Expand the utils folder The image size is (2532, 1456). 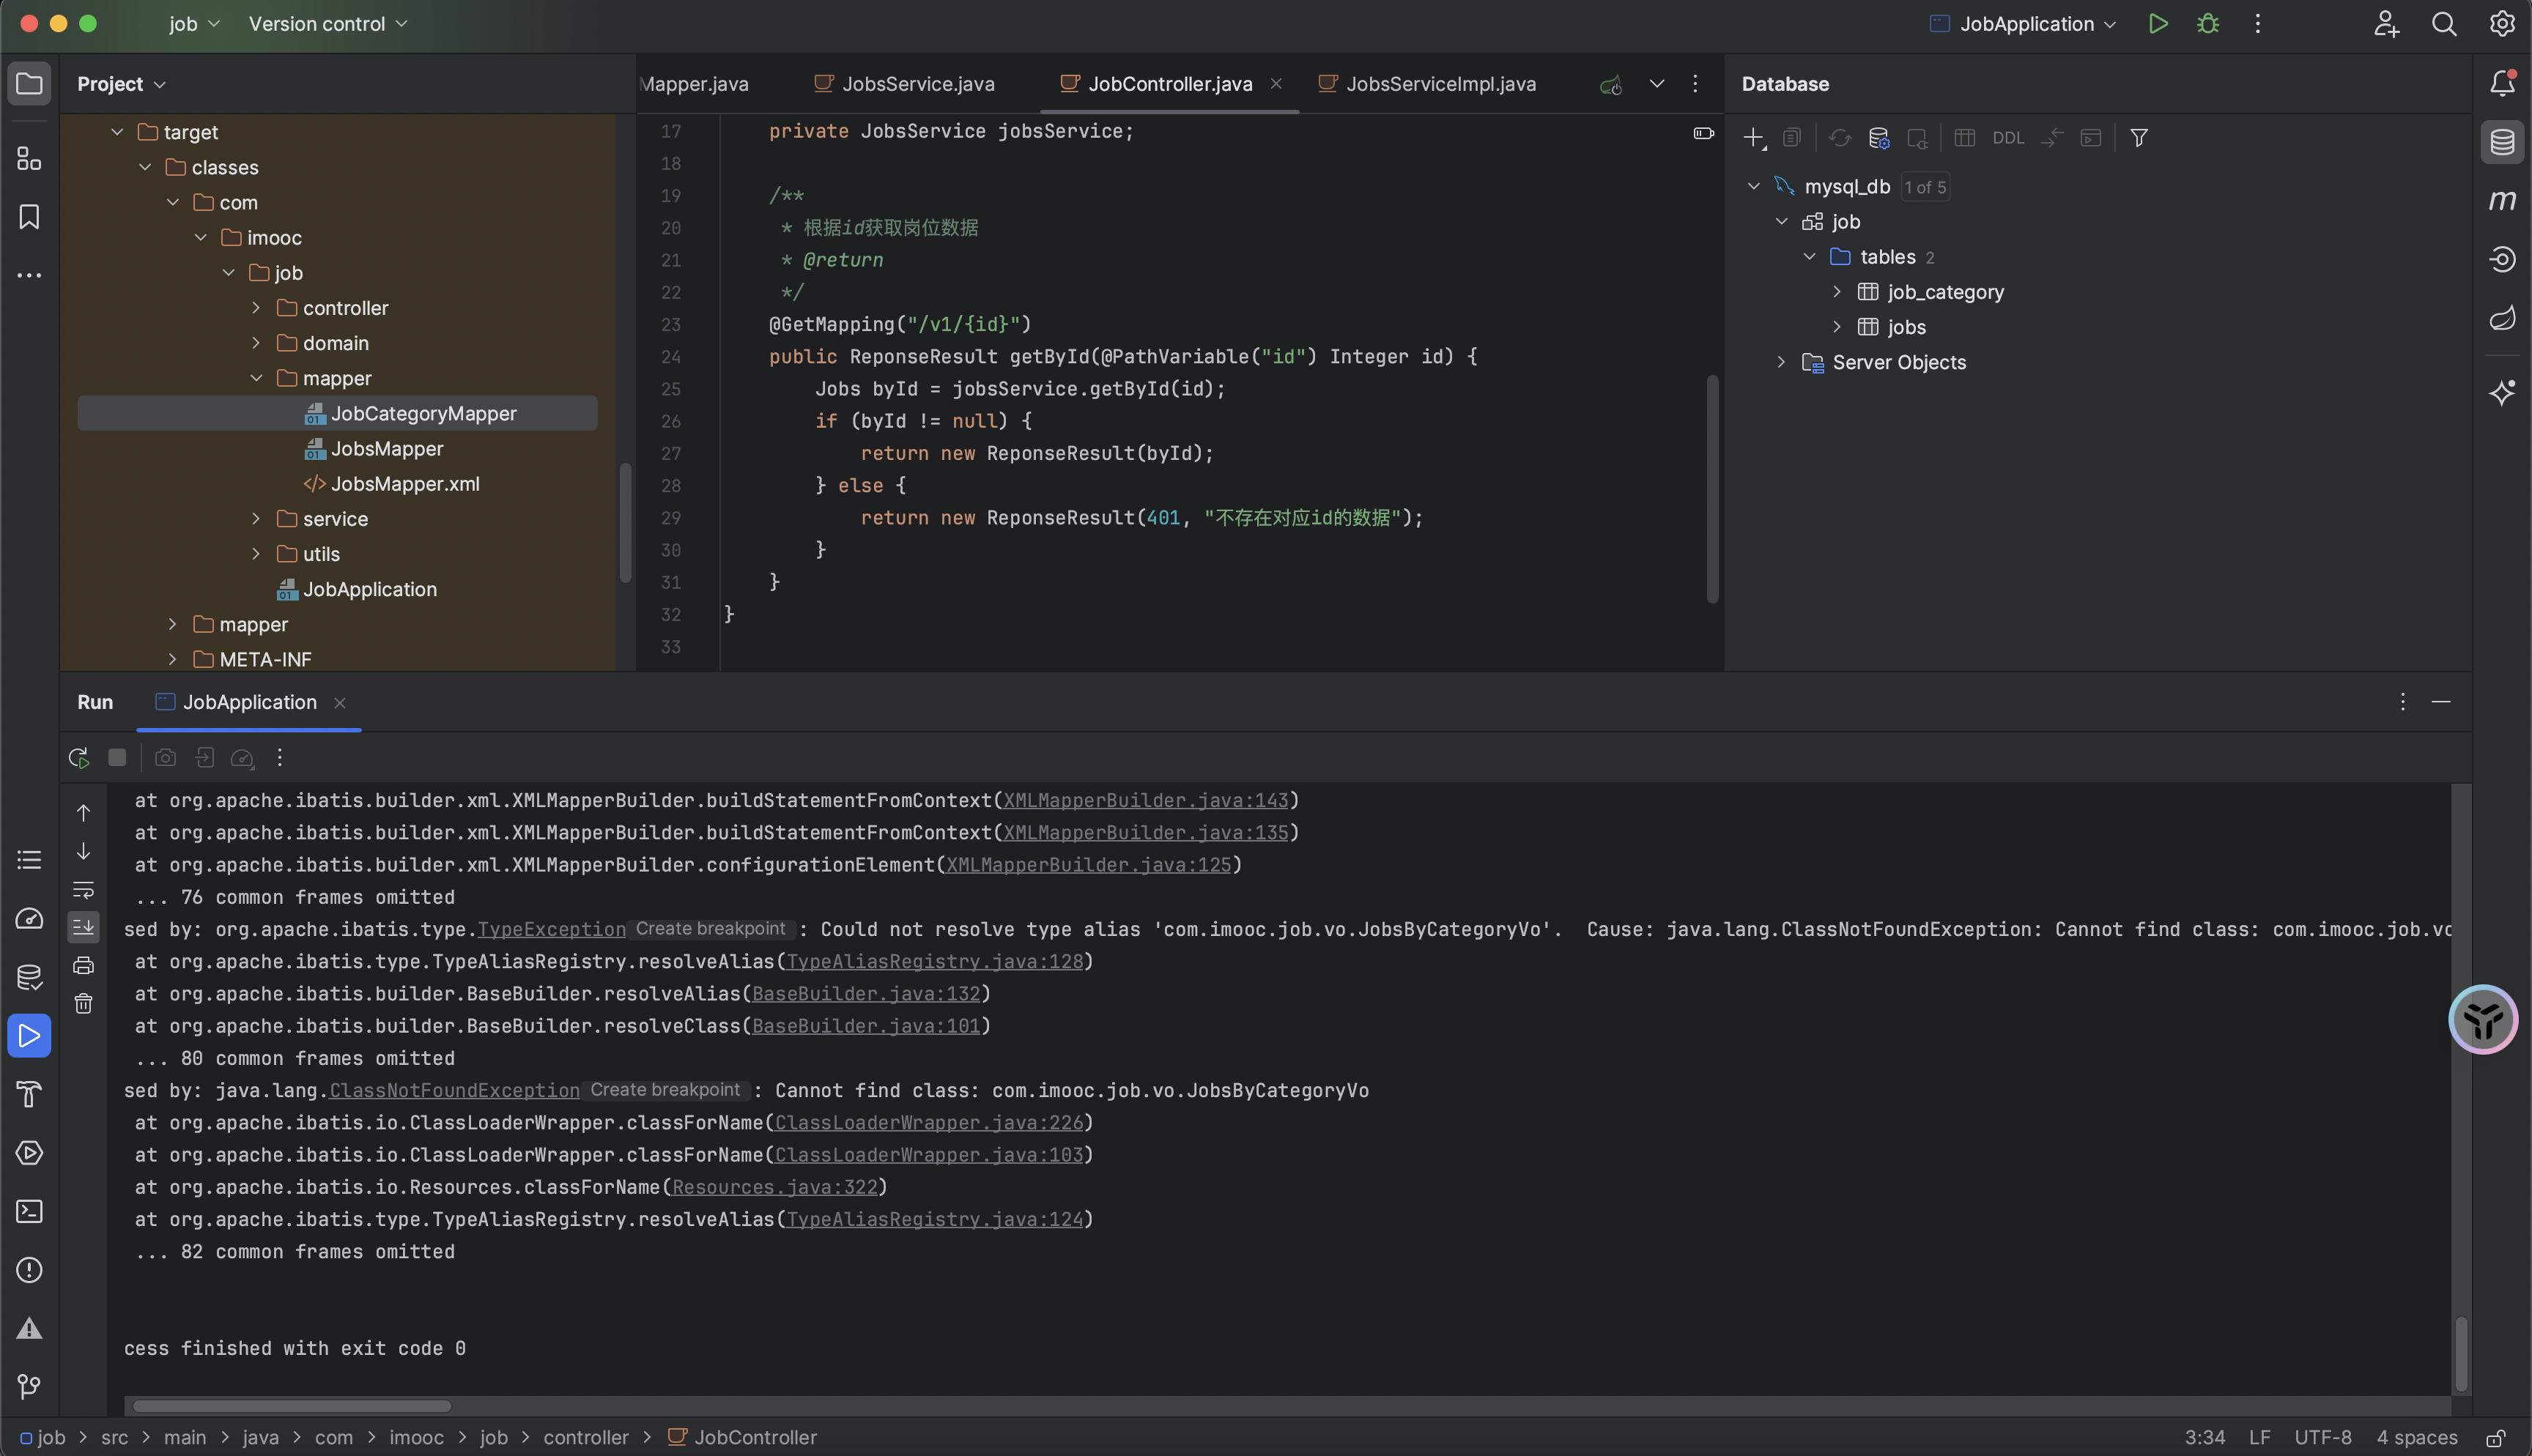[256, 554]
